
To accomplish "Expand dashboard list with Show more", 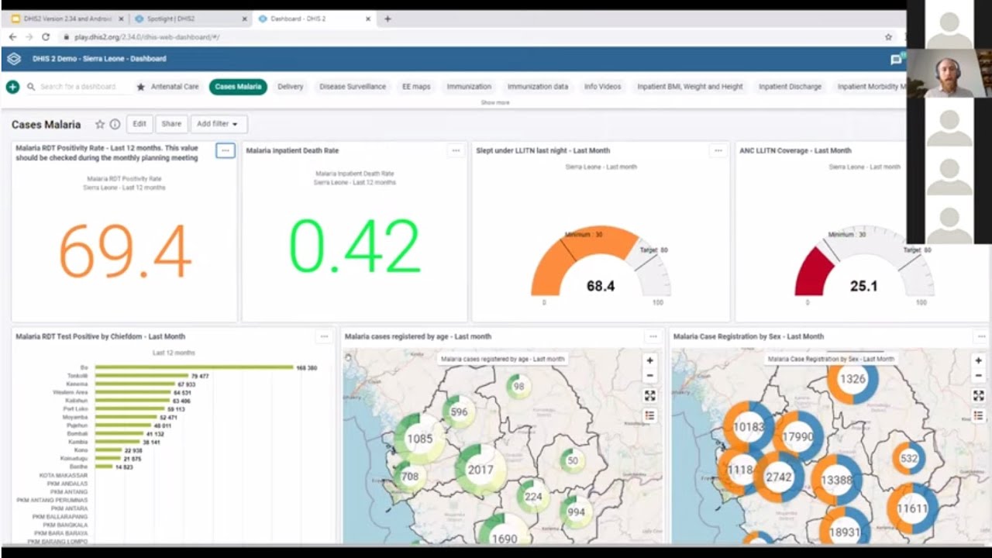I will 495,102.
